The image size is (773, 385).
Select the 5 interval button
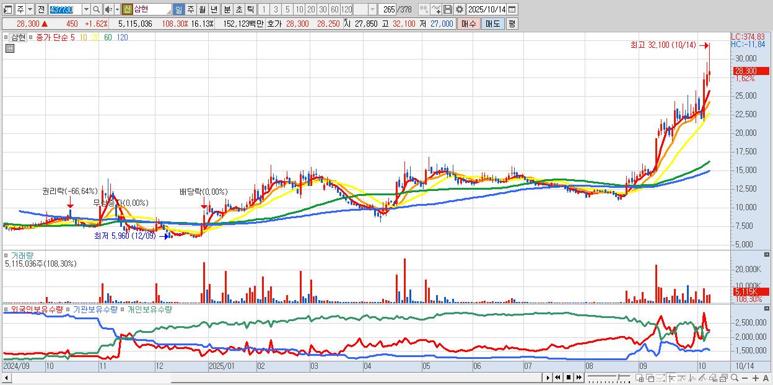287,9
